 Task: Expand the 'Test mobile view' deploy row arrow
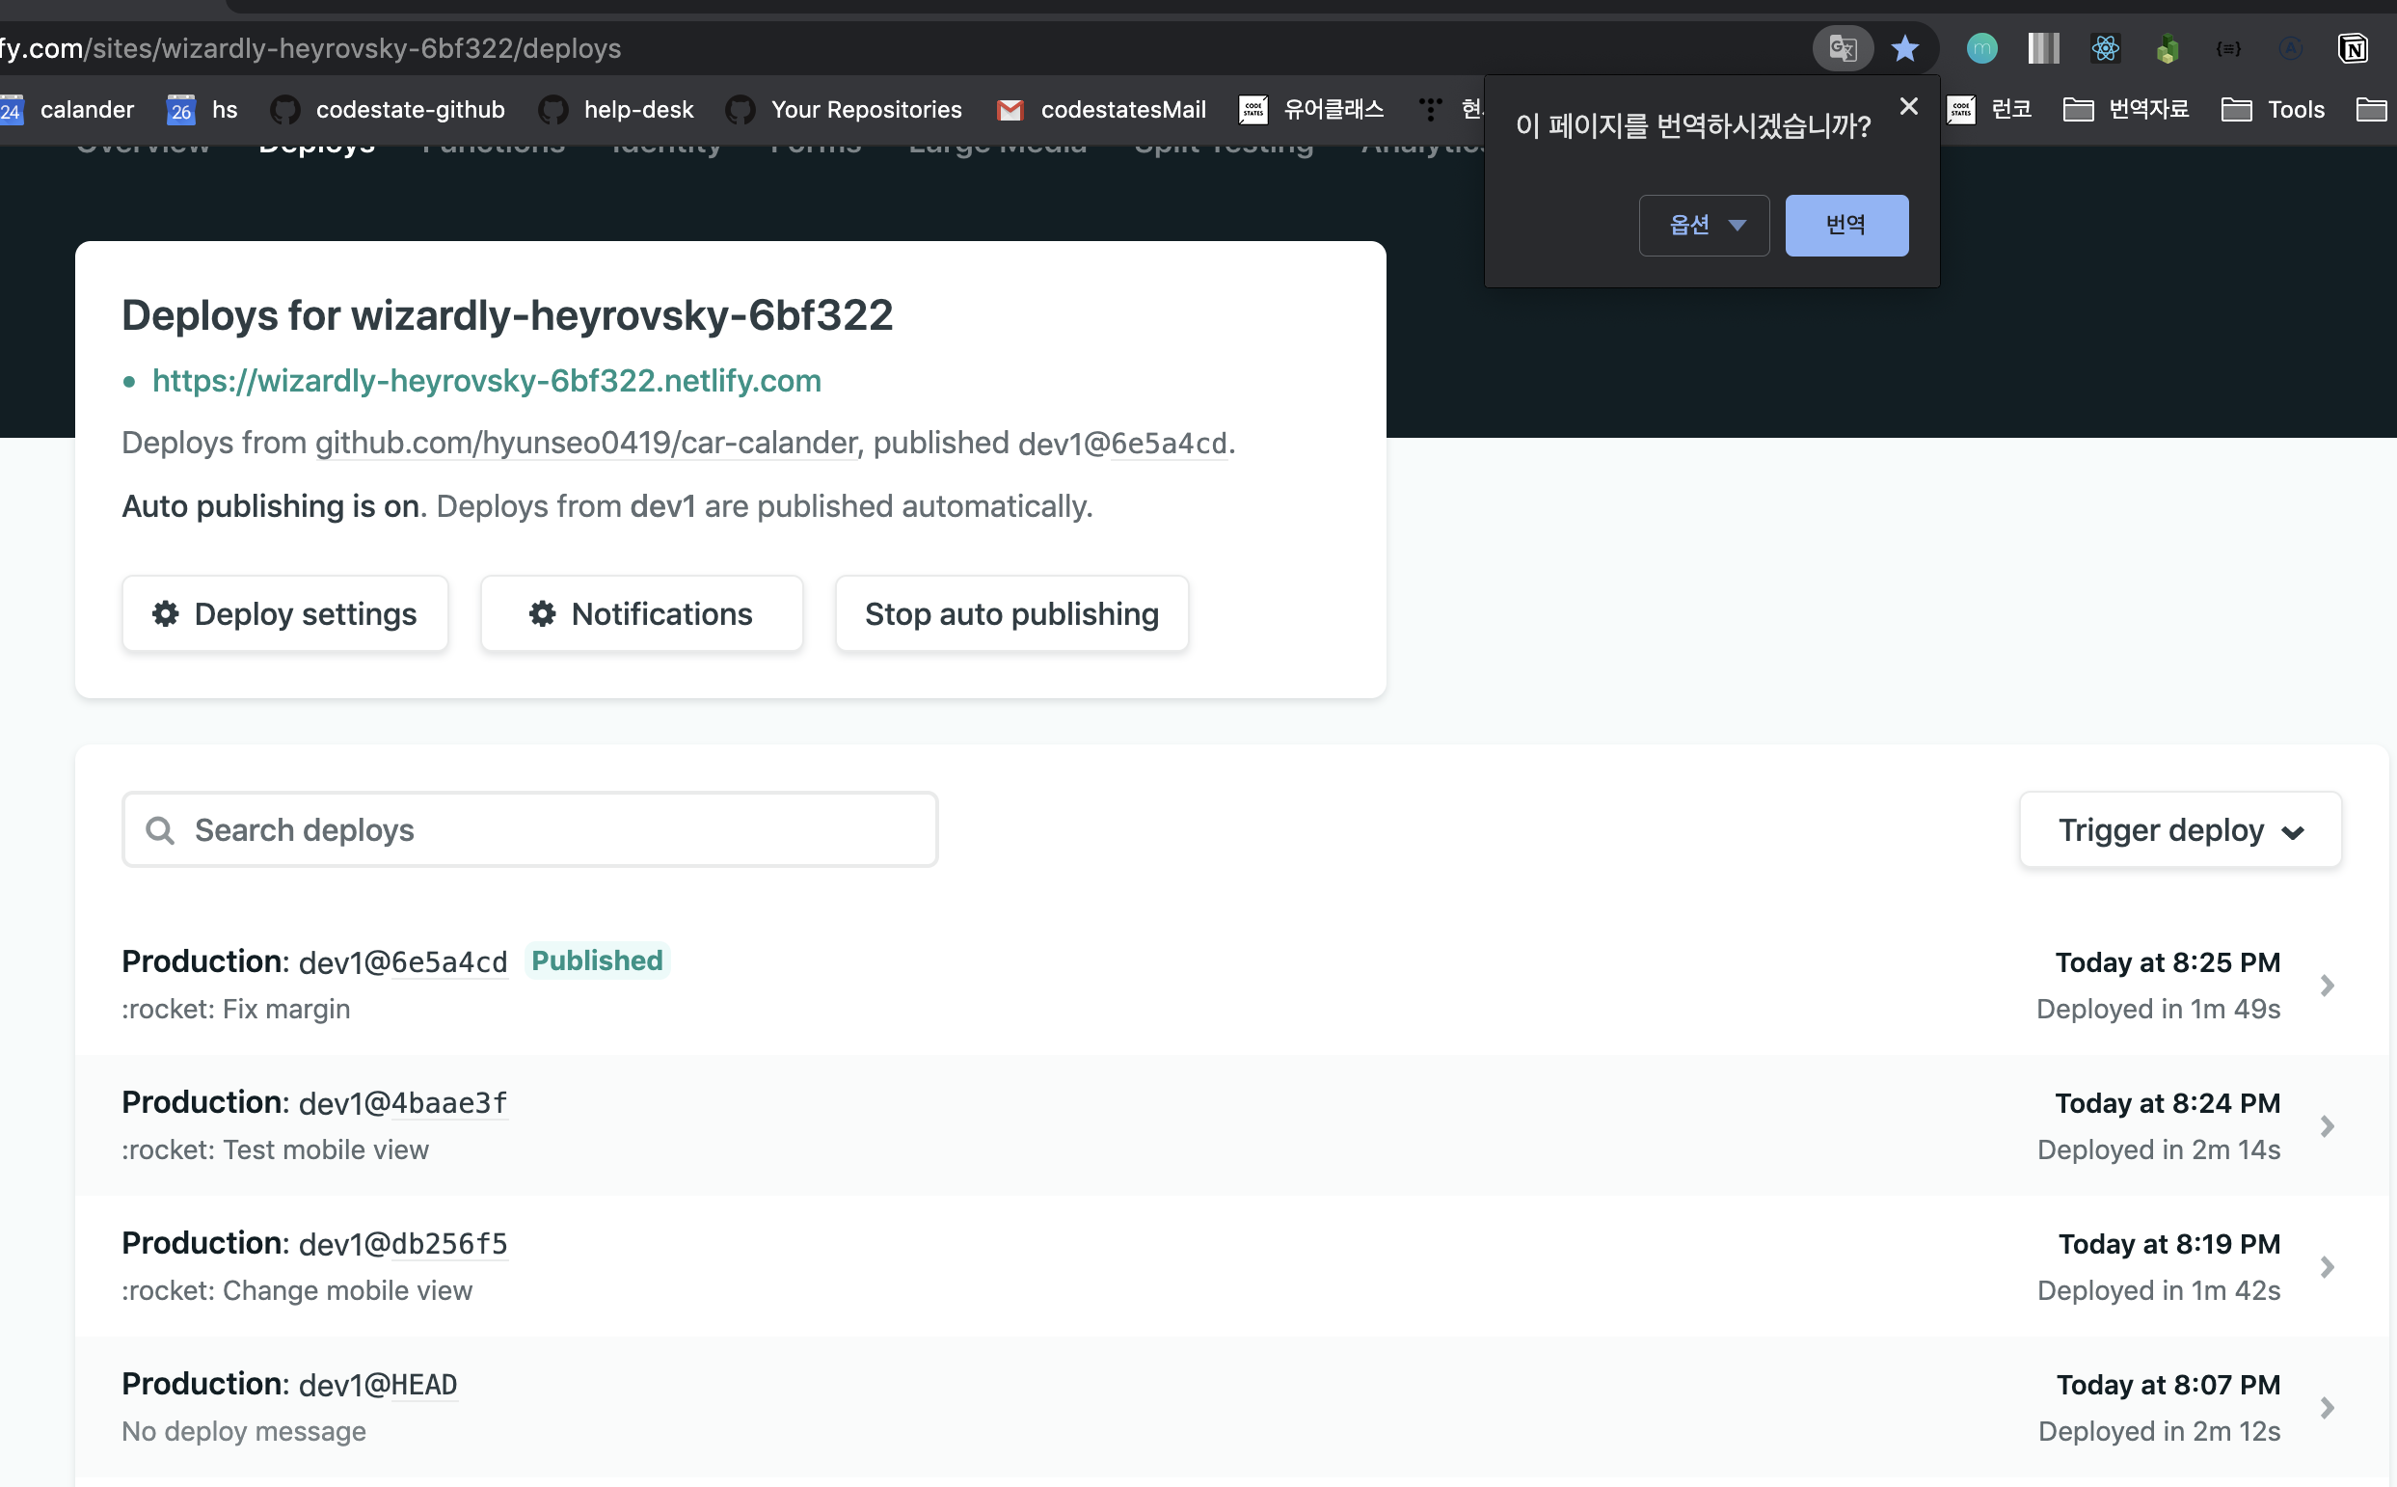coord(2327,1126)
